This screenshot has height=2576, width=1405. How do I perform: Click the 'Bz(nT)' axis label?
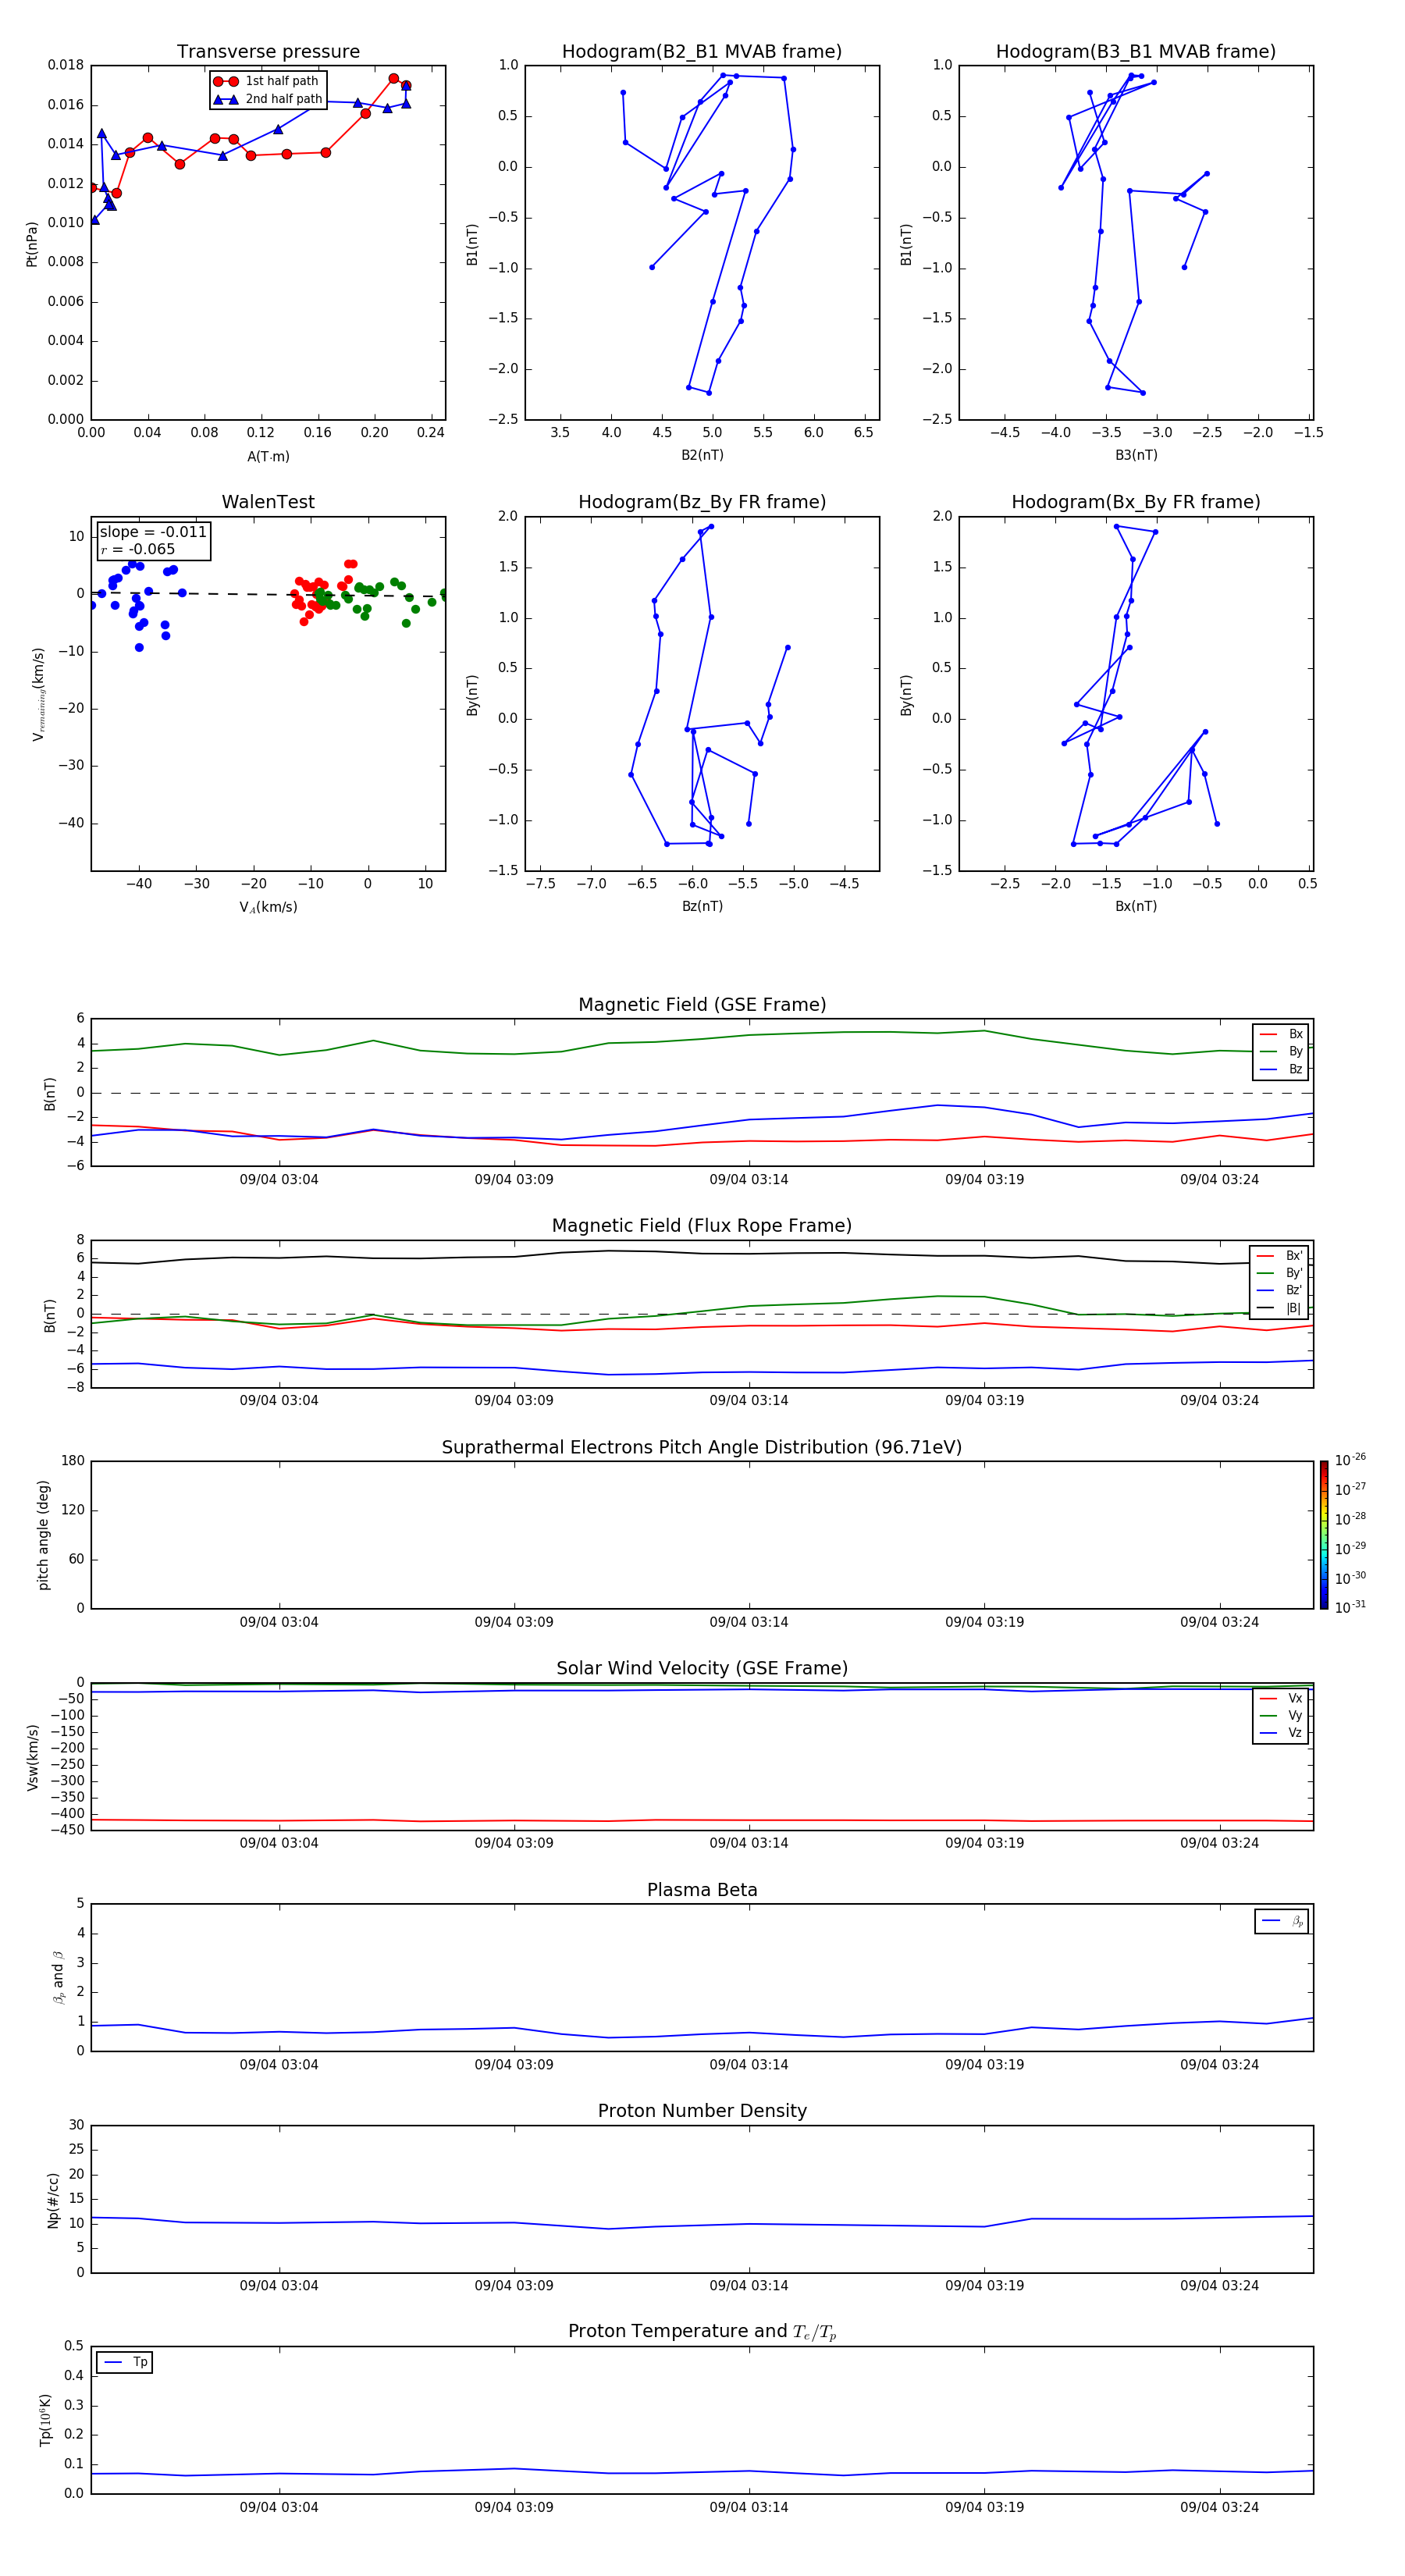(x=702, y=906)
